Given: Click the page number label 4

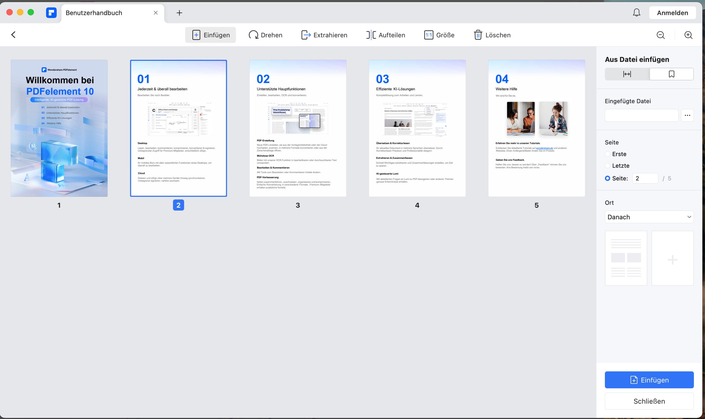Looking at the screenshot, I should pyautogui.click(x=417, y=205).
